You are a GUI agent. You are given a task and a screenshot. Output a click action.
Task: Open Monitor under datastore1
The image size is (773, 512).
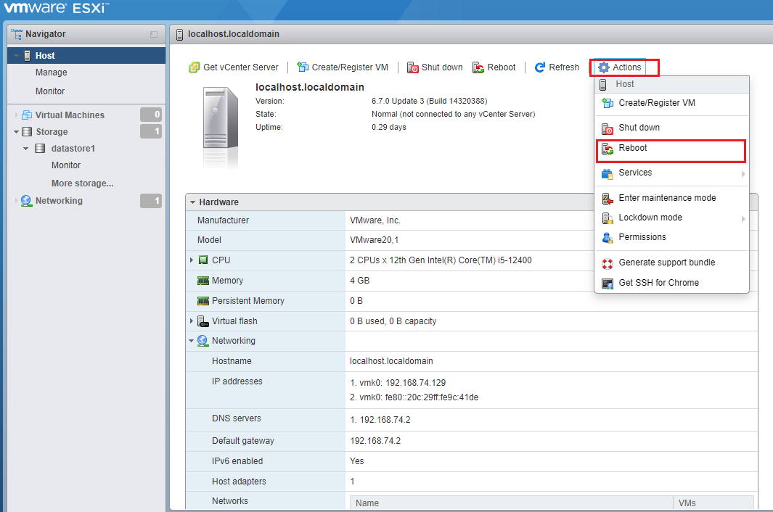pyautogui.click(x=66, y=165)
